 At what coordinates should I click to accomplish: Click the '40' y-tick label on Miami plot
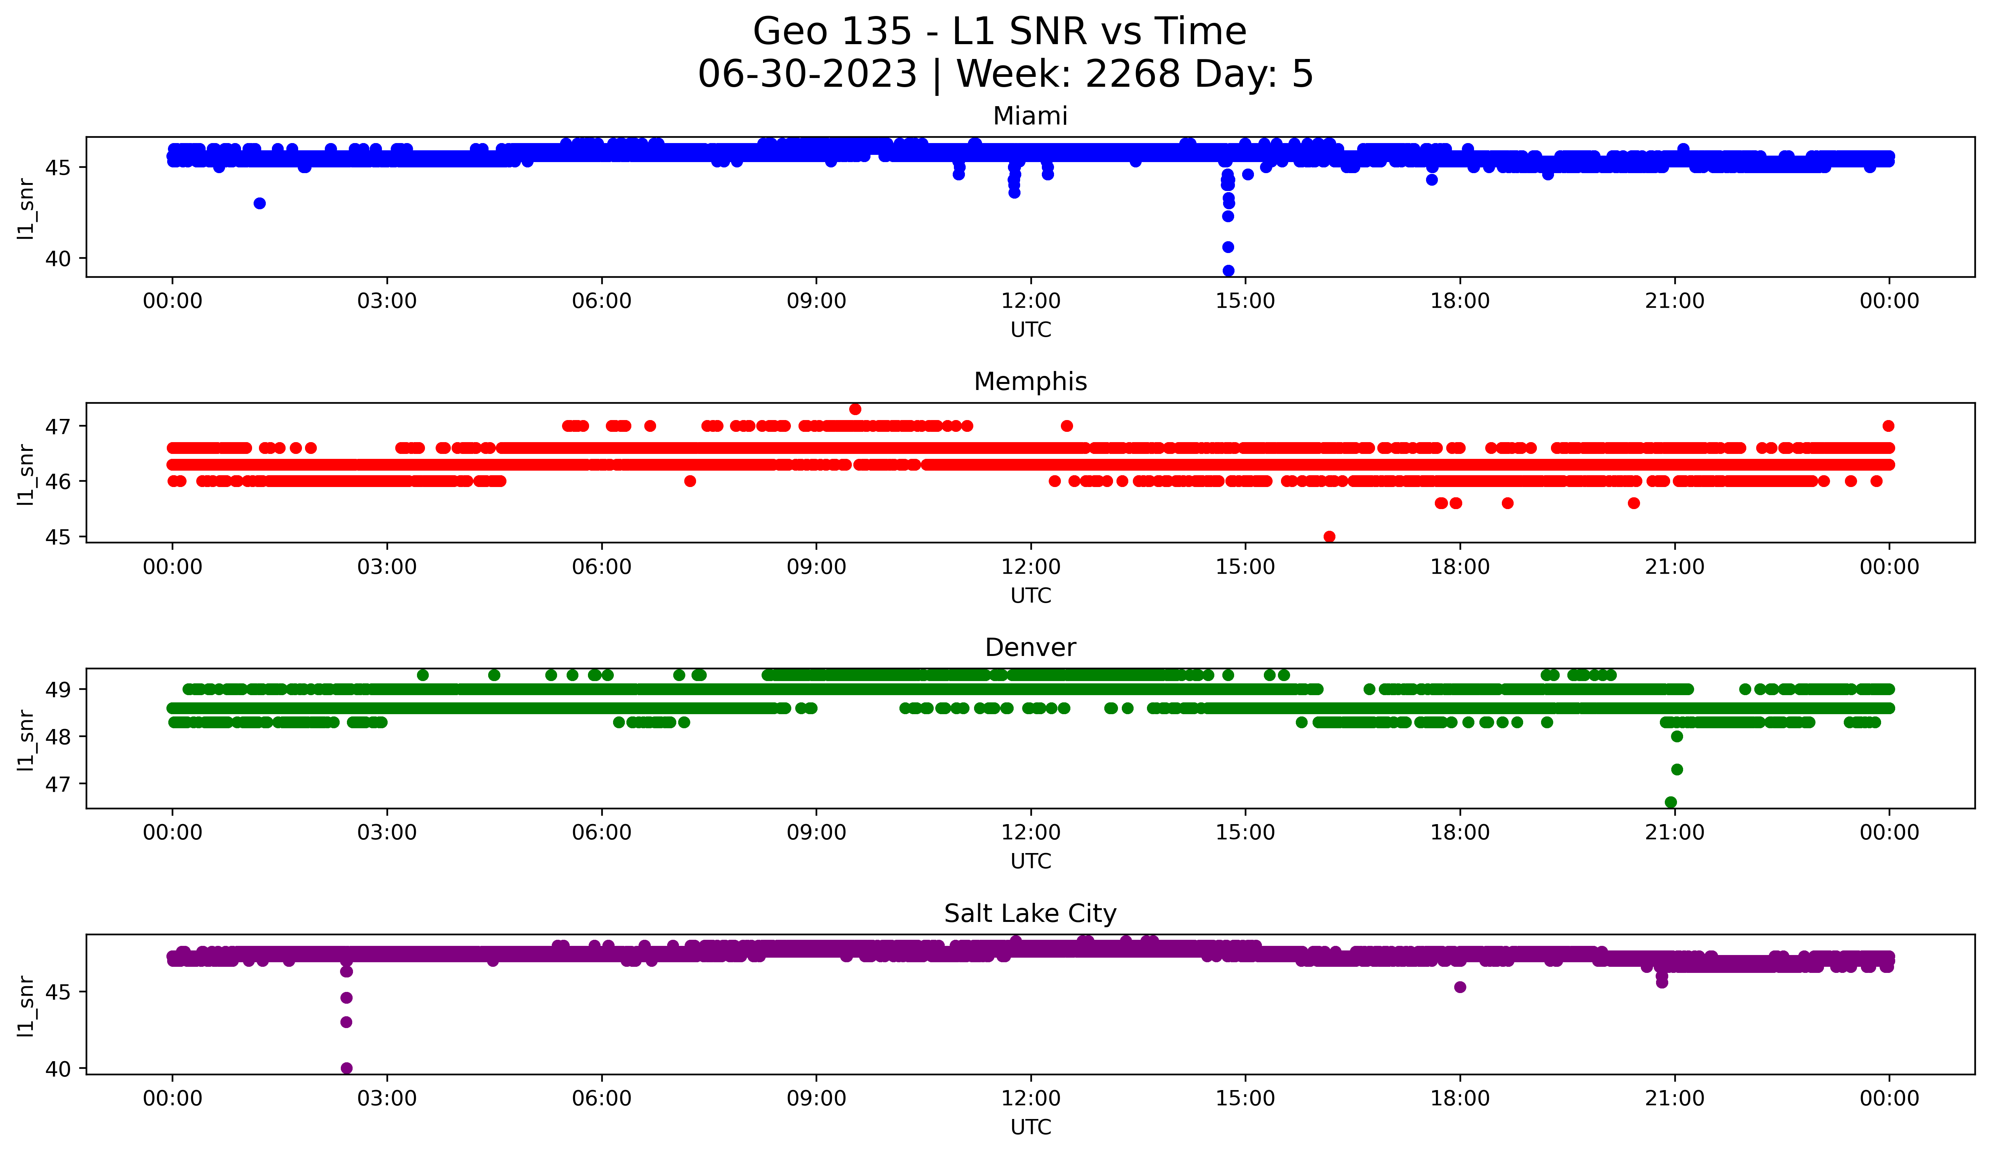58,259
